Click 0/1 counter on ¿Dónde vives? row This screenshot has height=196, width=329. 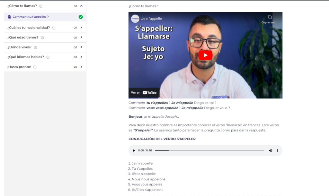point(75,47)
